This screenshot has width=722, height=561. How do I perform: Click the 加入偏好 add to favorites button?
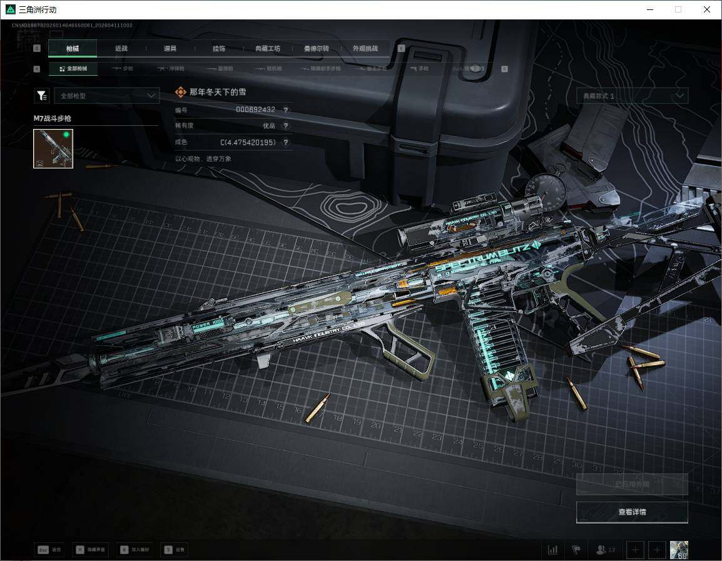pos(135,550)
